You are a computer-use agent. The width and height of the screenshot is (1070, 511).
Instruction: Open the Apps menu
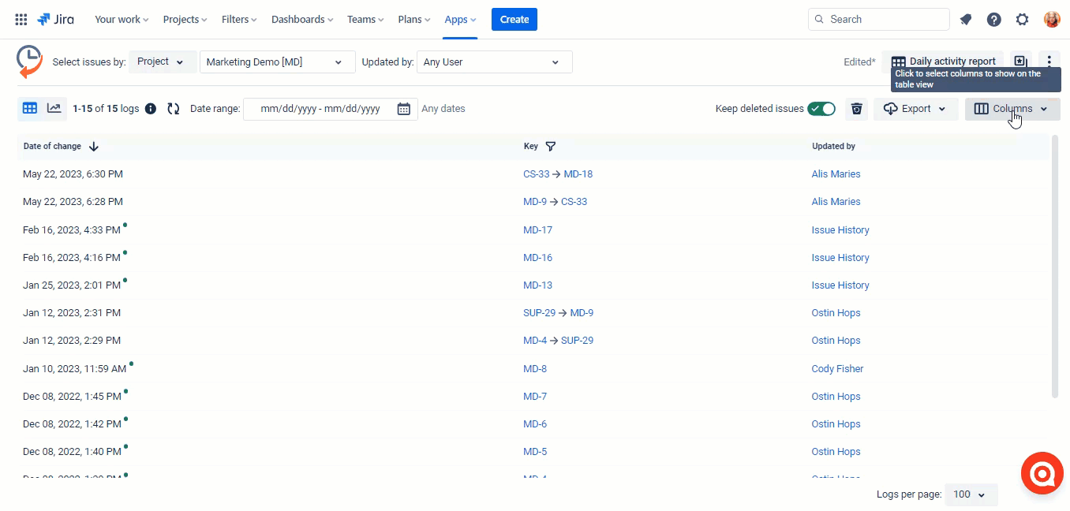460,20
